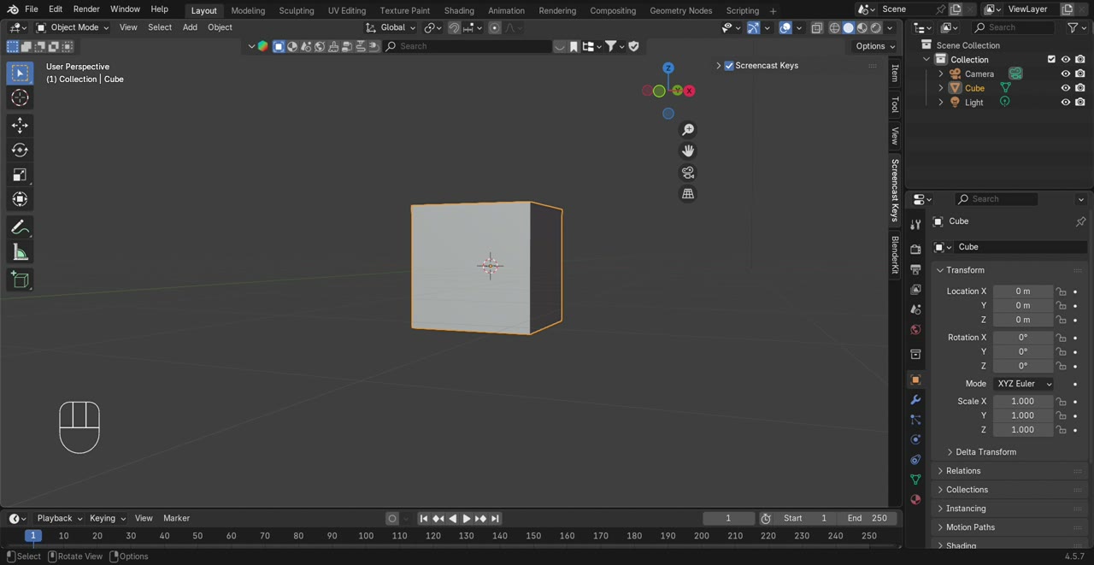
Task: Jump to the timeline end frame
Action: [x=495, y=519]
